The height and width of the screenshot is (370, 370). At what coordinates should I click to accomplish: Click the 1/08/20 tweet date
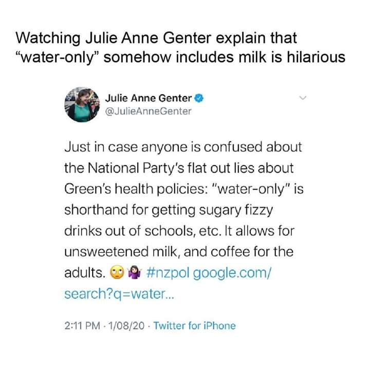123,325
